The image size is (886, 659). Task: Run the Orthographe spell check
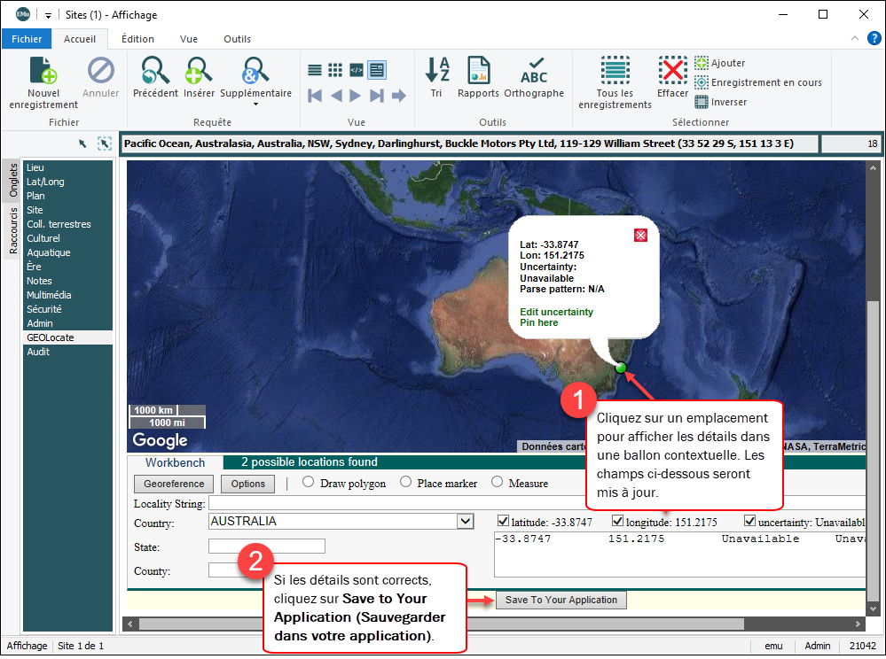coord(534,72)
